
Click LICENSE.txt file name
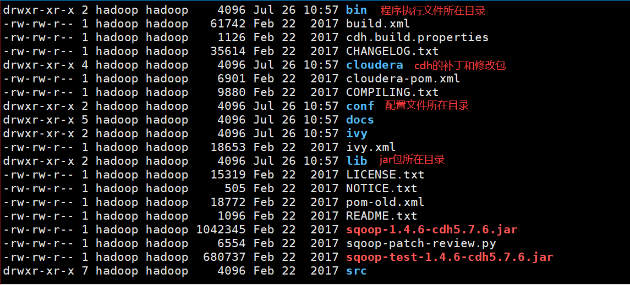coord(385,175)
